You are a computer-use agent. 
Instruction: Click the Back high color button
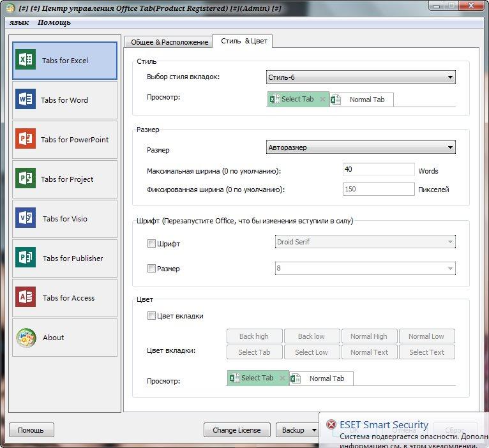click(254, 336)
